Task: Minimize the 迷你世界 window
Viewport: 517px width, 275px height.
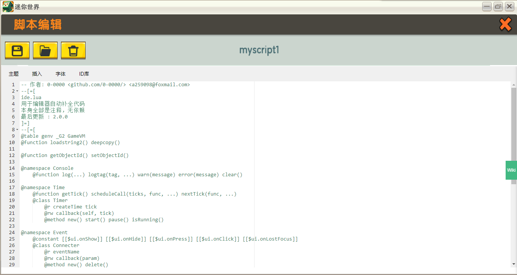Action: click(487, 6)
